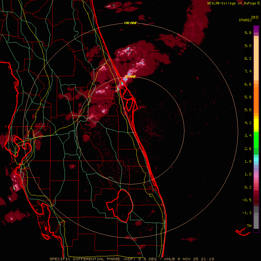Select the 7.4 value on color scale
This screenshot has height=261, width=261.
coord(248,71)
